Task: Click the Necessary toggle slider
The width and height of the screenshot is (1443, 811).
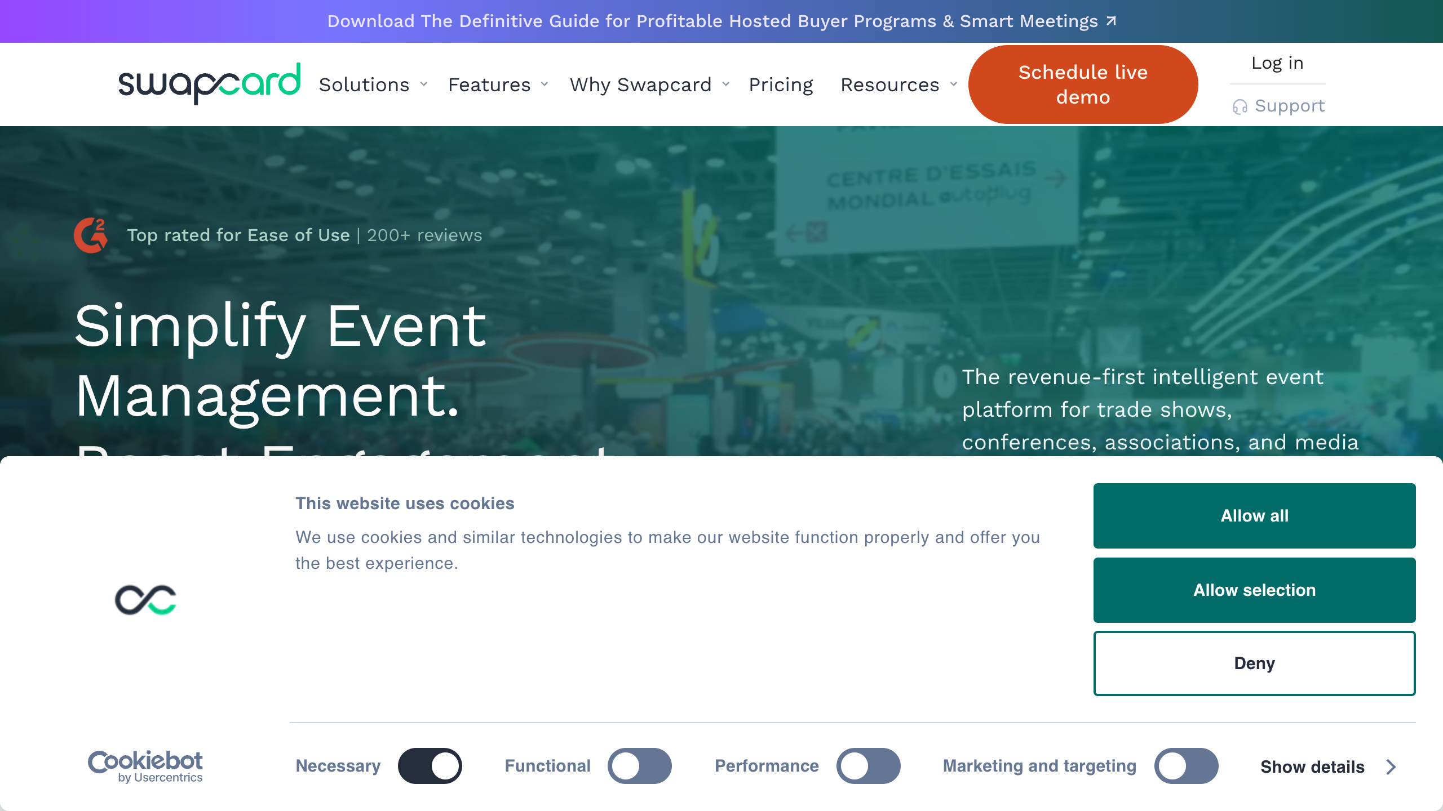Action: point(430,766)
